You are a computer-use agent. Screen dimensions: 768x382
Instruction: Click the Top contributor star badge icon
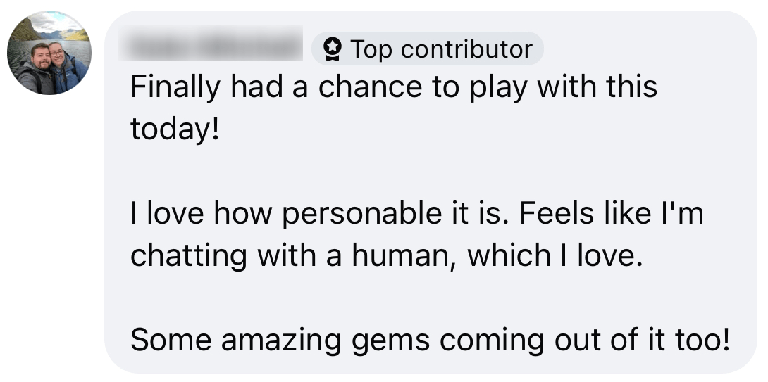coord(333,49)
